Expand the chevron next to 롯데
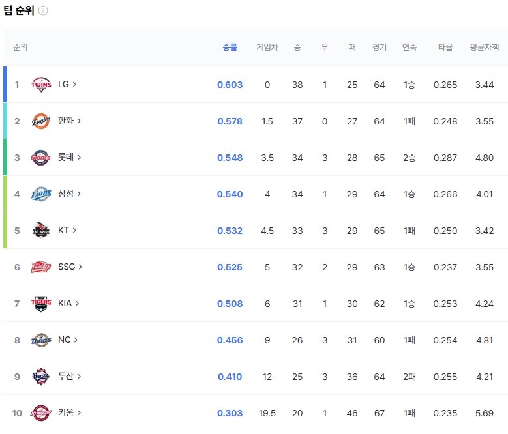The height and width of the screenshot is (434, 508). (x=80, y=158)
